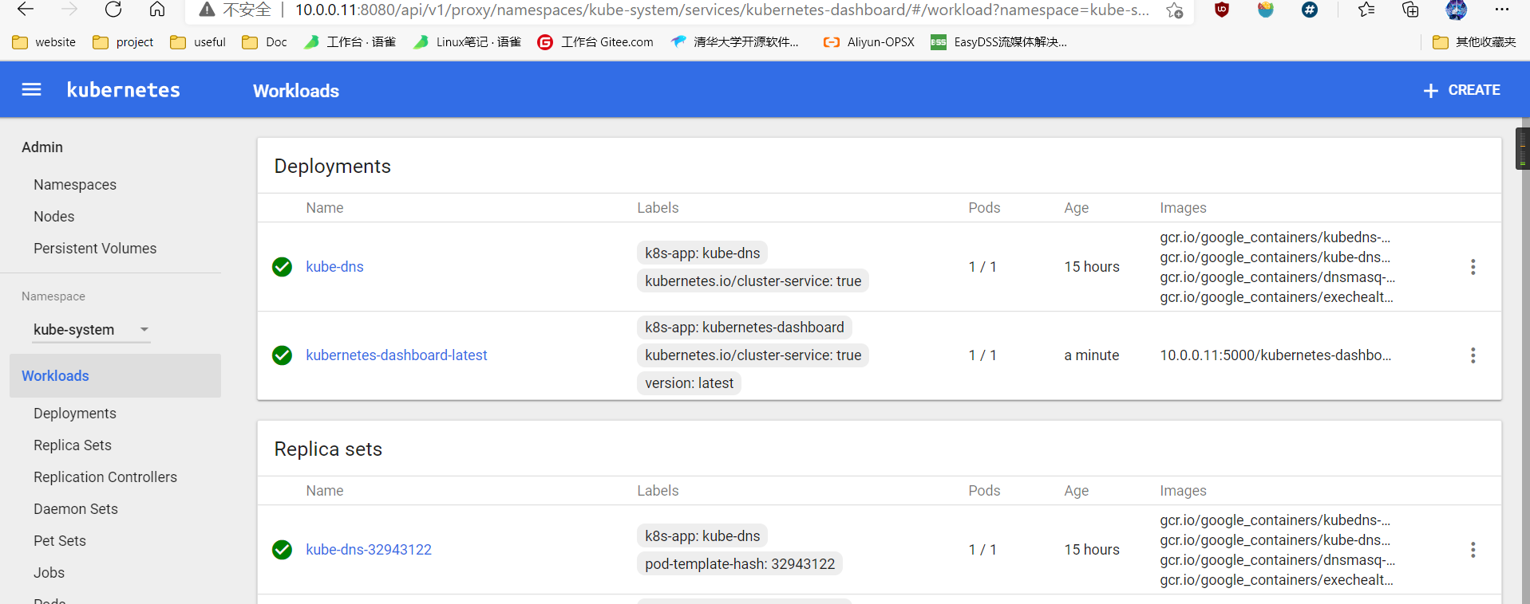1530x604 pixels.
Task: Select Daemon Sets in sidebar
Action: (76, 509)
